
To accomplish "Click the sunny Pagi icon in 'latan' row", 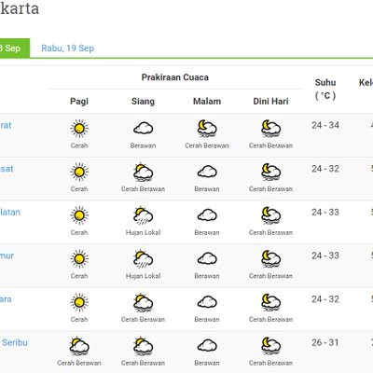I will pyautogui.click(x=79, y=215).
